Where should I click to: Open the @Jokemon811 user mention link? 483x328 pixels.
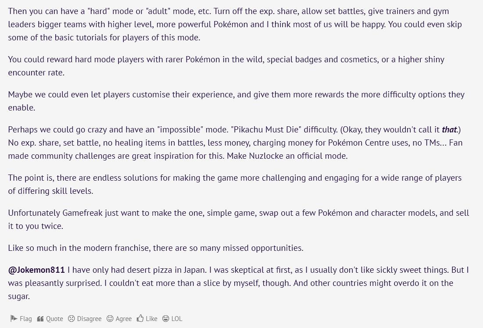[x=36, y=270]
